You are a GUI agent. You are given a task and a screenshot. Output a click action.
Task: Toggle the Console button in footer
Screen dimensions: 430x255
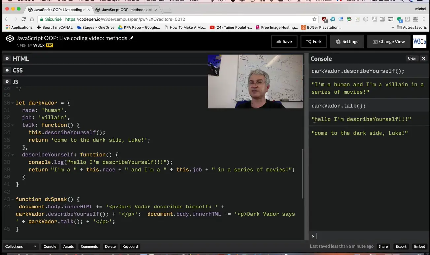50,246
